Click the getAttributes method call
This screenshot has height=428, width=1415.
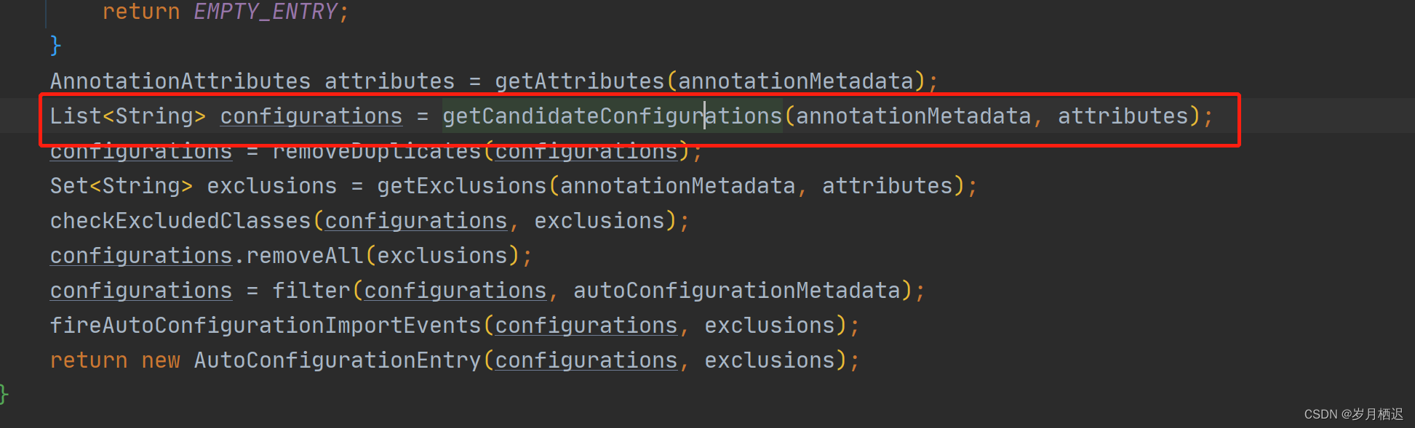click(580, 81)
